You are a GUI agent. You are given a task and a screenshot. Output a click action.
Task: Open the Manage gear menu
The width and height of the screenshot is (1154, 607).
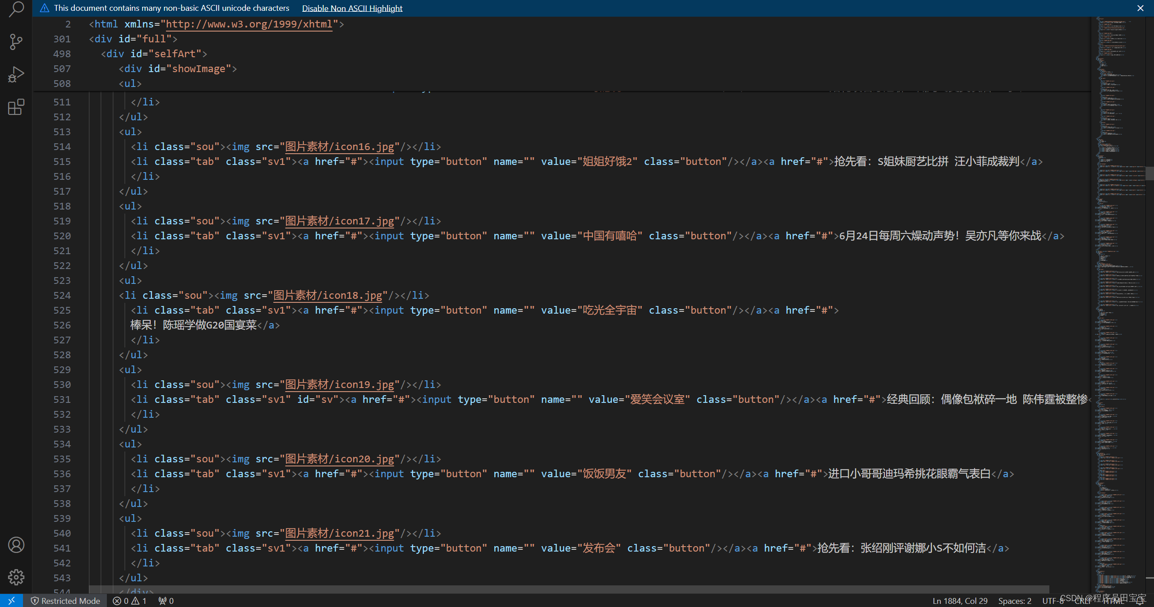(16, 577)
